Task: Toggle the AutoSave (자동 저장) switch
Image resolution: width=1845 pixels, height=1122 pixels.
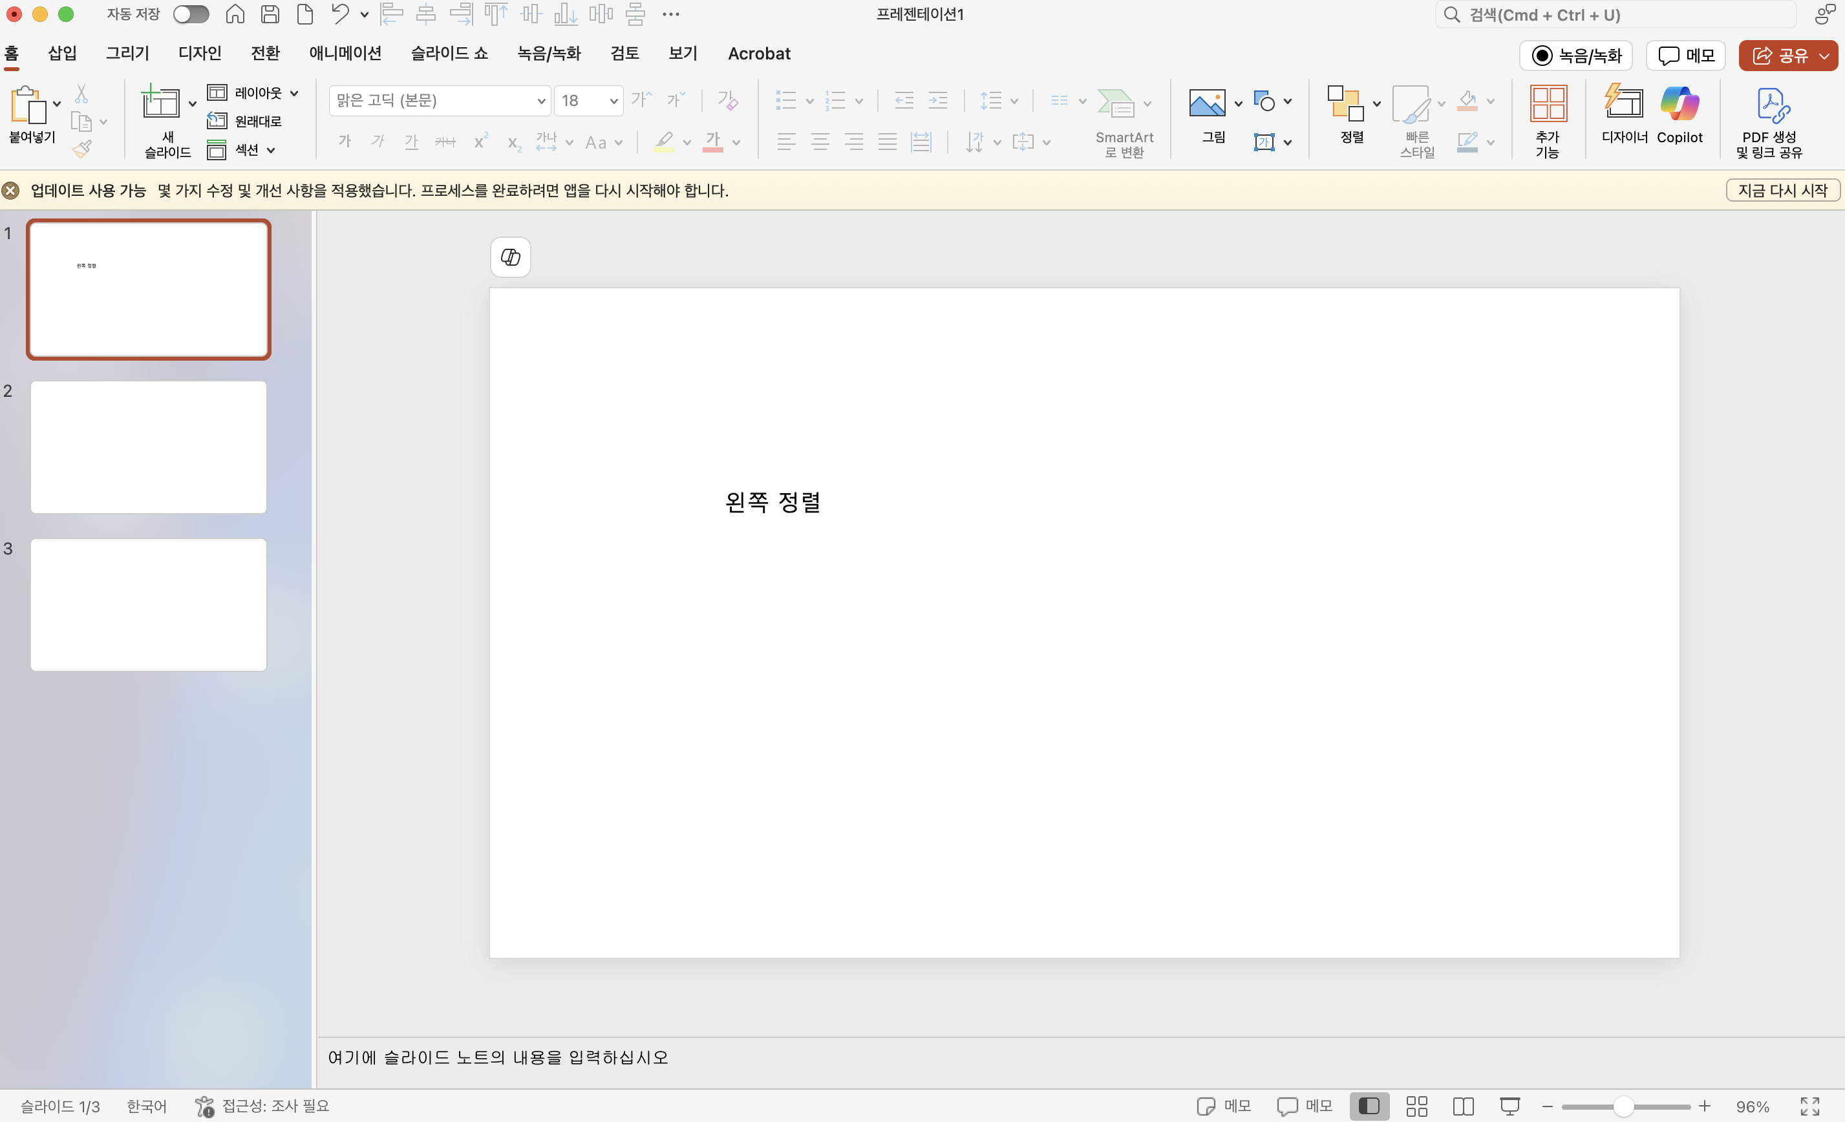Action: (190, 14)
